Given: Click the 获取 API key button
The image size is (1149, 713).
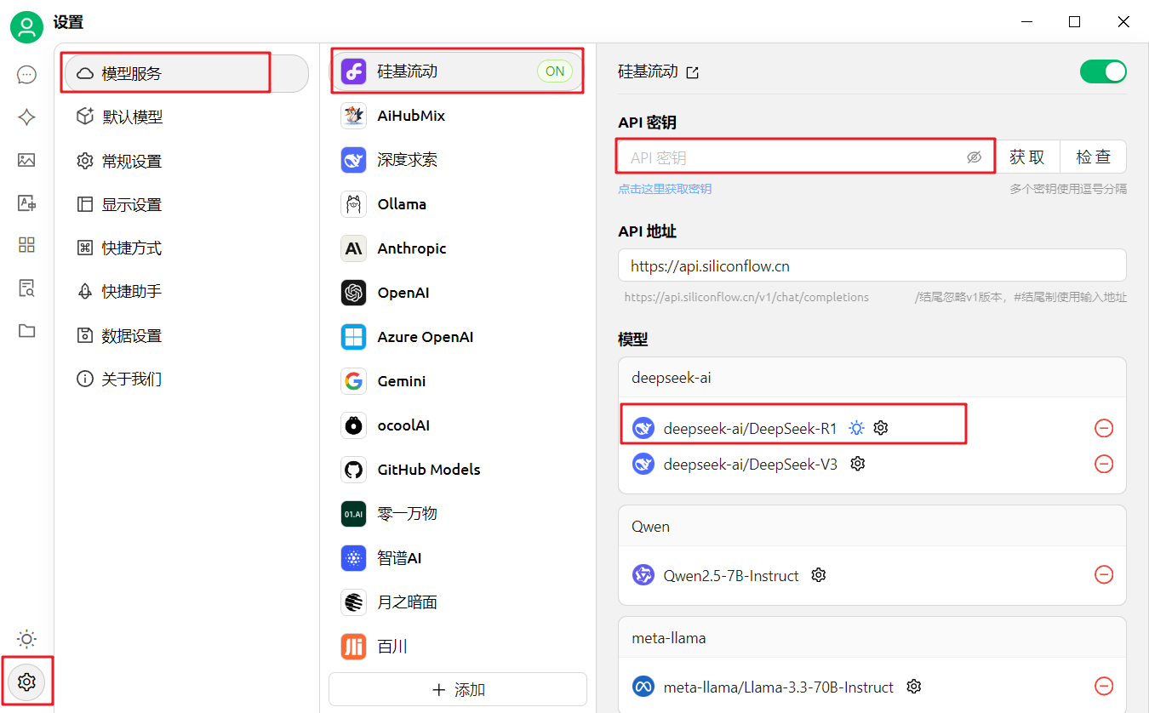Looking at the screenshot, I should pyautogui.click(x=1027, y=157).
